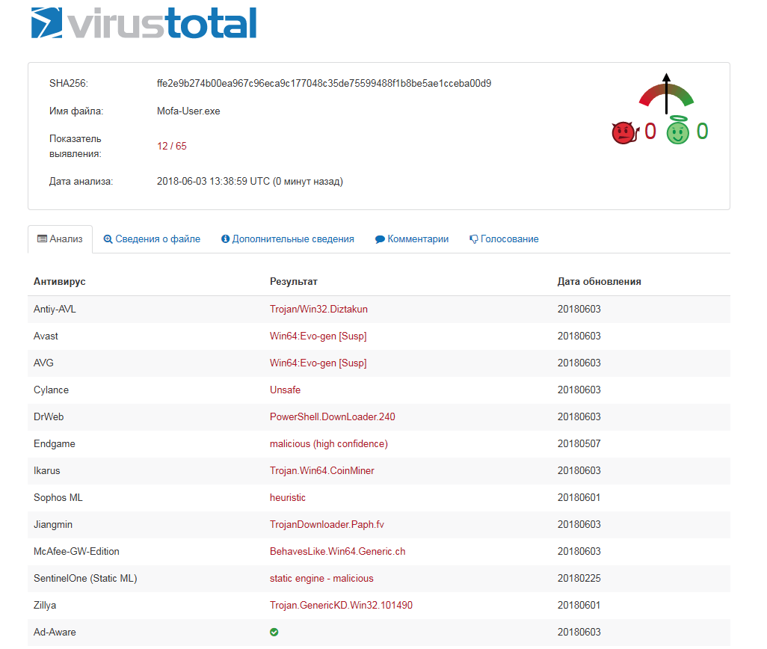Click the Trojan/Win32.Diztakun result

(318, 309)
